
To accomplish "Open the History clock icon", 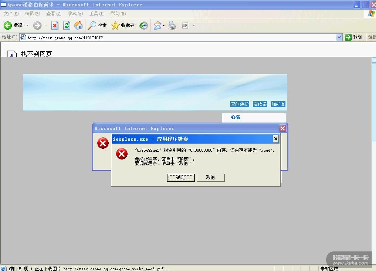I will pos(143,25).
